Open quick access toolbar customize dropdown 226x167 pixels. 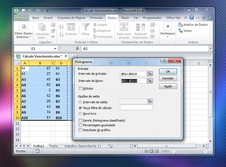tap(47, 11)
